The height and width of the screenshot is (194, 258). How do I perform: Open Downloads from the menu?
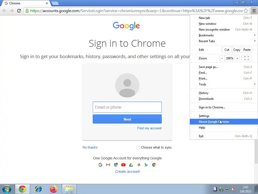pyautogui.click(x=224, y=99)
